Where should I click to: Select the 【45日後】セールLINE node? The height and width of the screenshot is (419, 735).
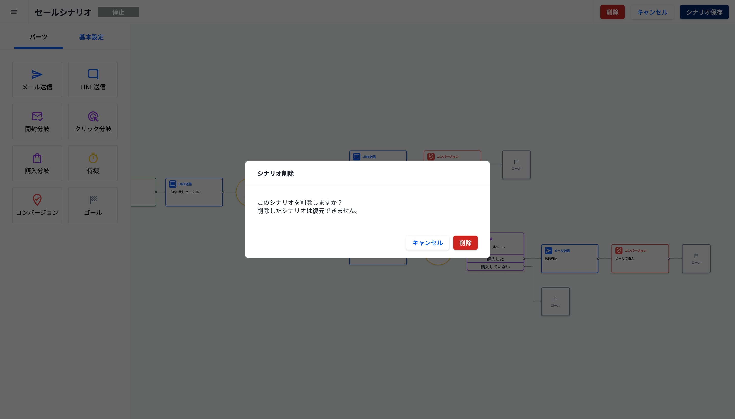[194, 192]
